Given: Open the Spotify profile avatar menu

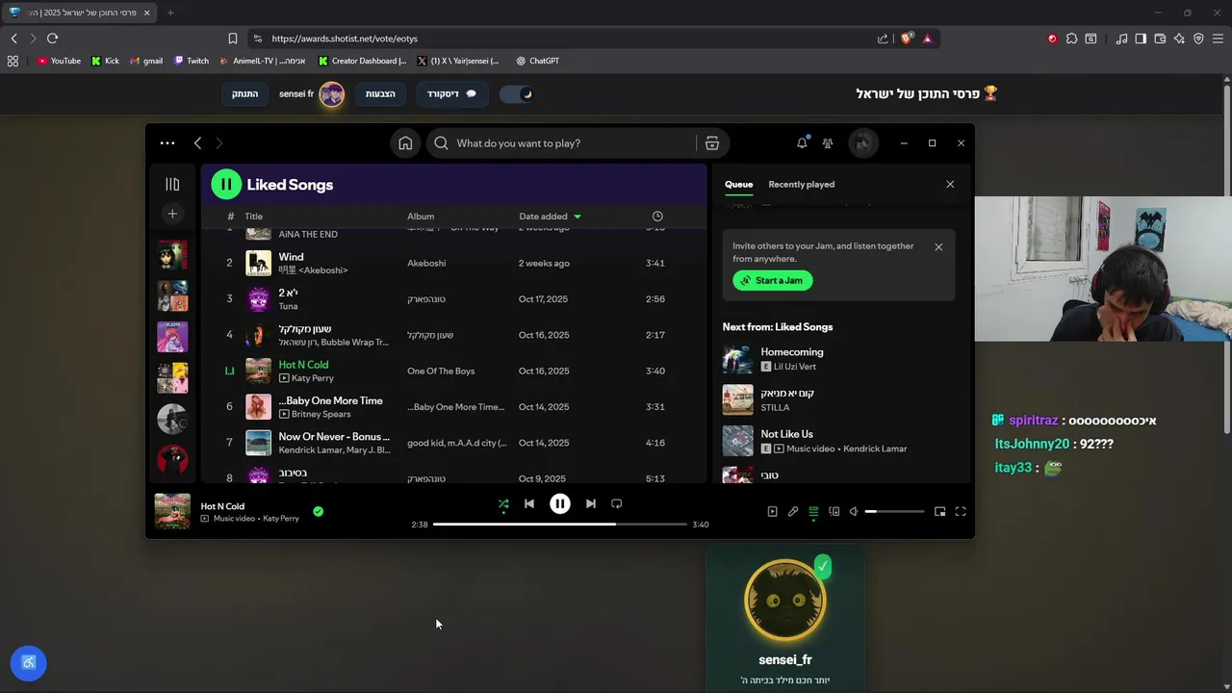Looking at the screenshot, I should tap(862, 143).
